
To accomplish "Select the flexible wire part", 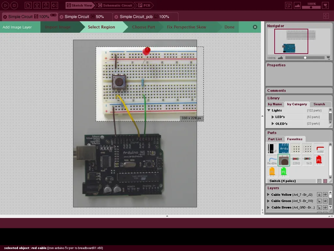I will pos(272,160).
